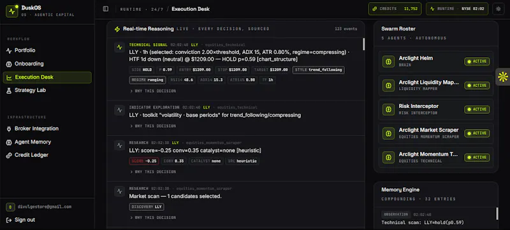Click the Runtime 24/7 breadcrumb
This screenshot has width=510, height=230.
(x=142, y=10)
